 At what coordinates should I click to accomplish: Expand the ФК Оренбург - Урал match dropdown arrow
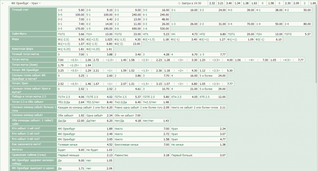[x=40, y=3]
